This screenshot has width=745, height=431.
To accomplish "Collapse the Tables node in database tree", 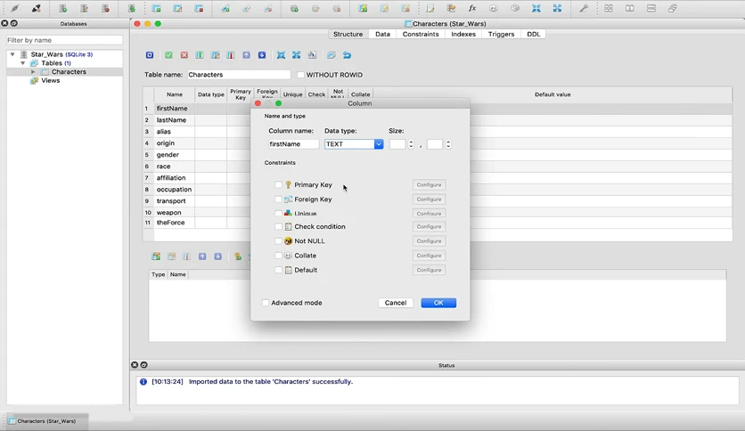I will coord(23,63).
